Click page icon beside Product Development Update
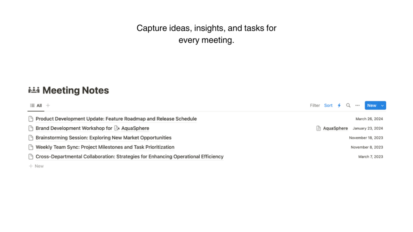Viewport: 413px width, 232px height. pos(31,119)
